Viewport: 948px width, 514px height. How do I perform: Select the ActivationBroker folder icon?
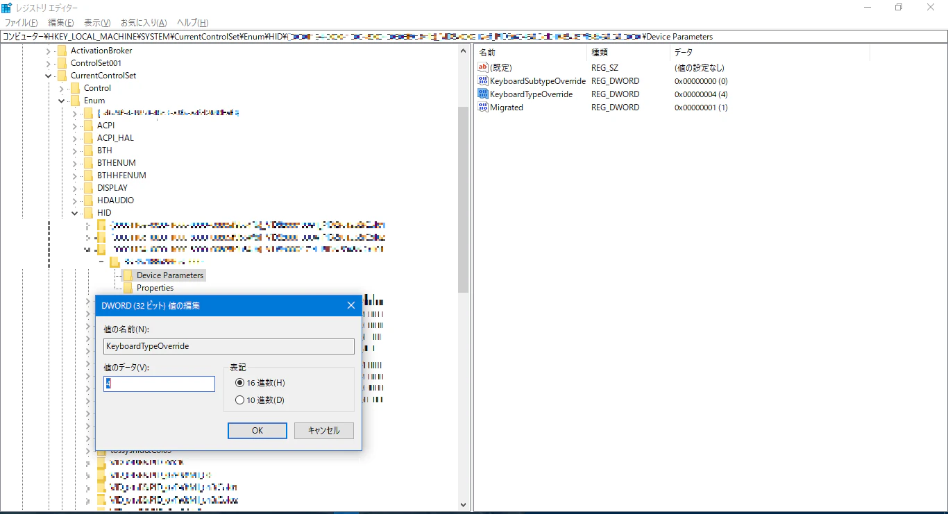click(62, 51)
